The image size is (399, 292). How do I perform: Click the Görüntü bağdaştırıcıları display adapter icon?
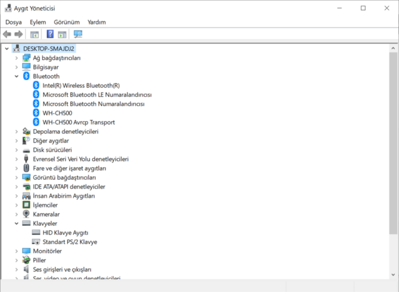[26, 177]
